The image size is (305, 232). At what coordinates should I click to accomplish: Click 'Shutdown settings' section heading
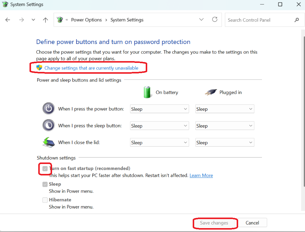coord(56,158)
